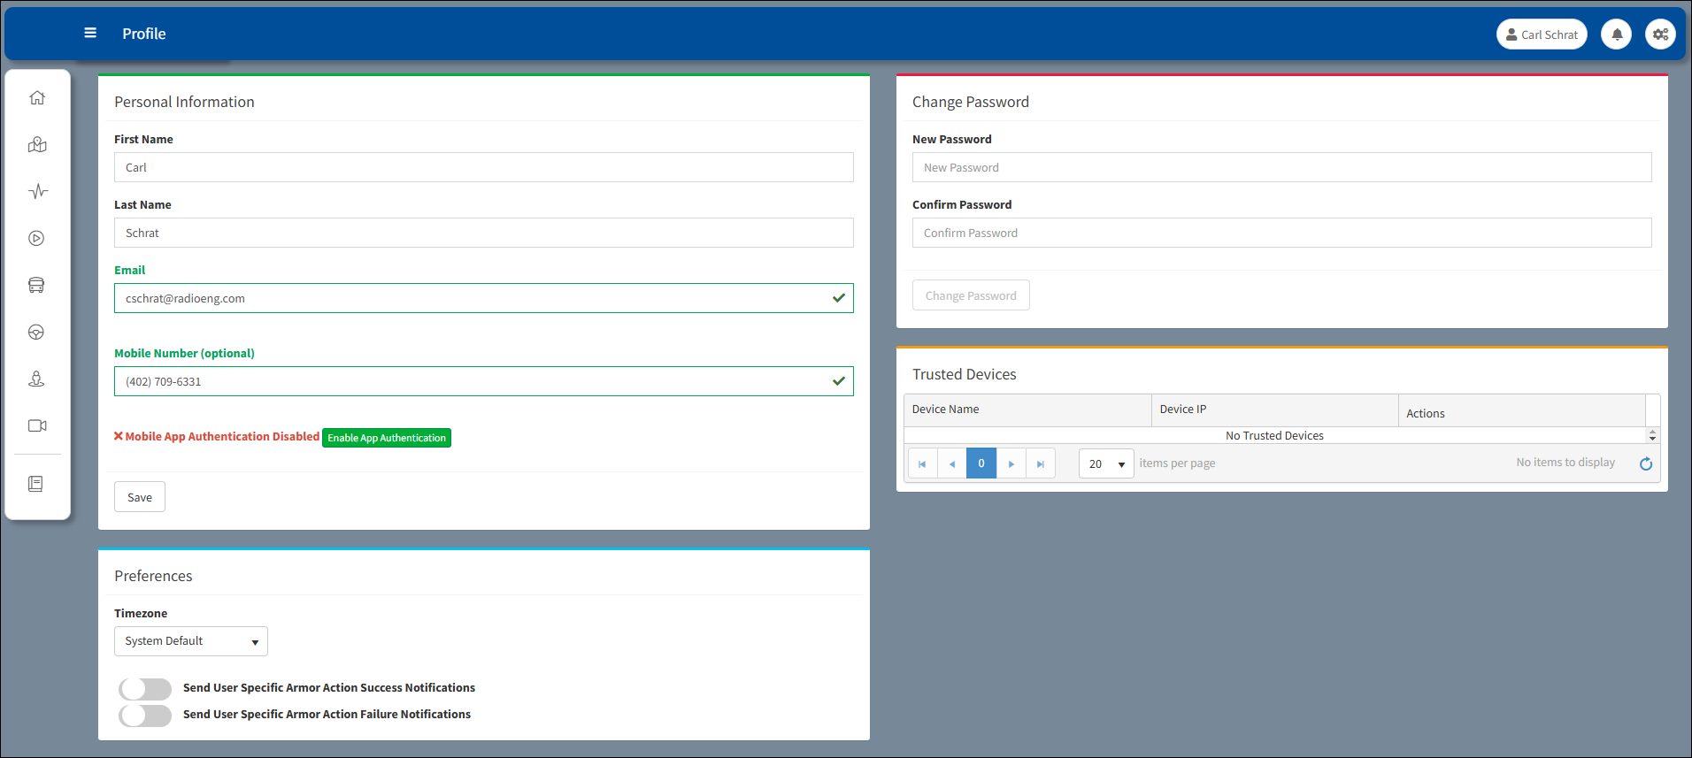Viewport: 1692px width, 758px height.
Task: Expand the Timezone dropdown
Action: [190, 641]
